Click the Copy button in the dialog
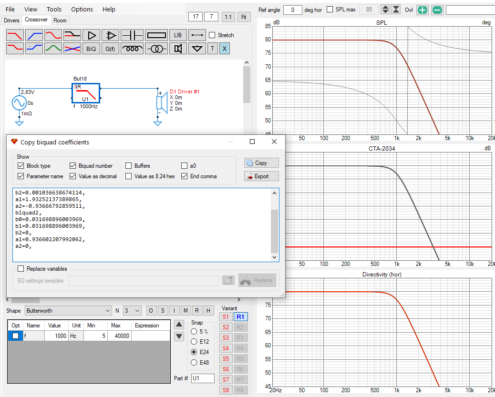Viewport: 495px width, 397px height. (261, 163)
